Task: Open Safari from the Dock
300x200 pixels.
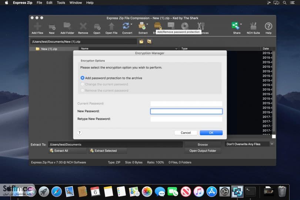Action: pos(57,191)
